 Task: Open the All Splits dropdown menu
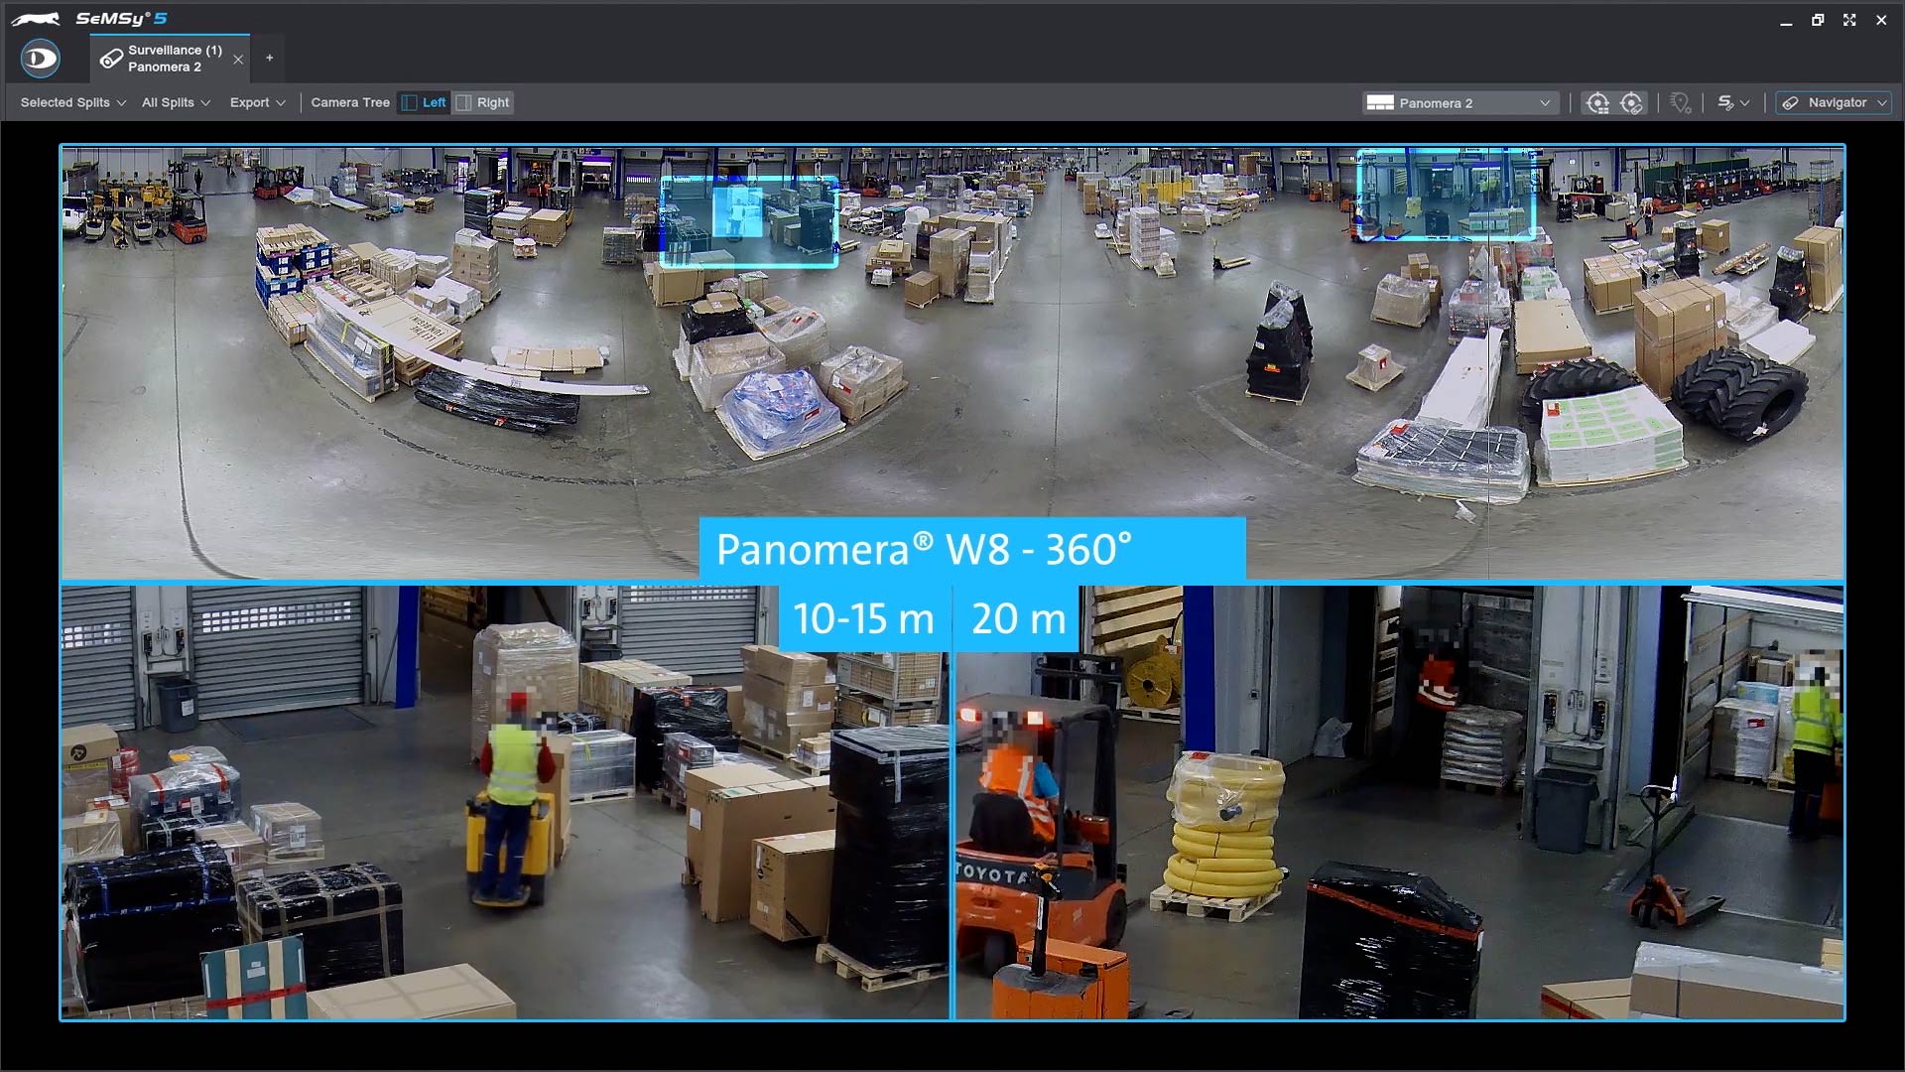[x=176, y=102]
